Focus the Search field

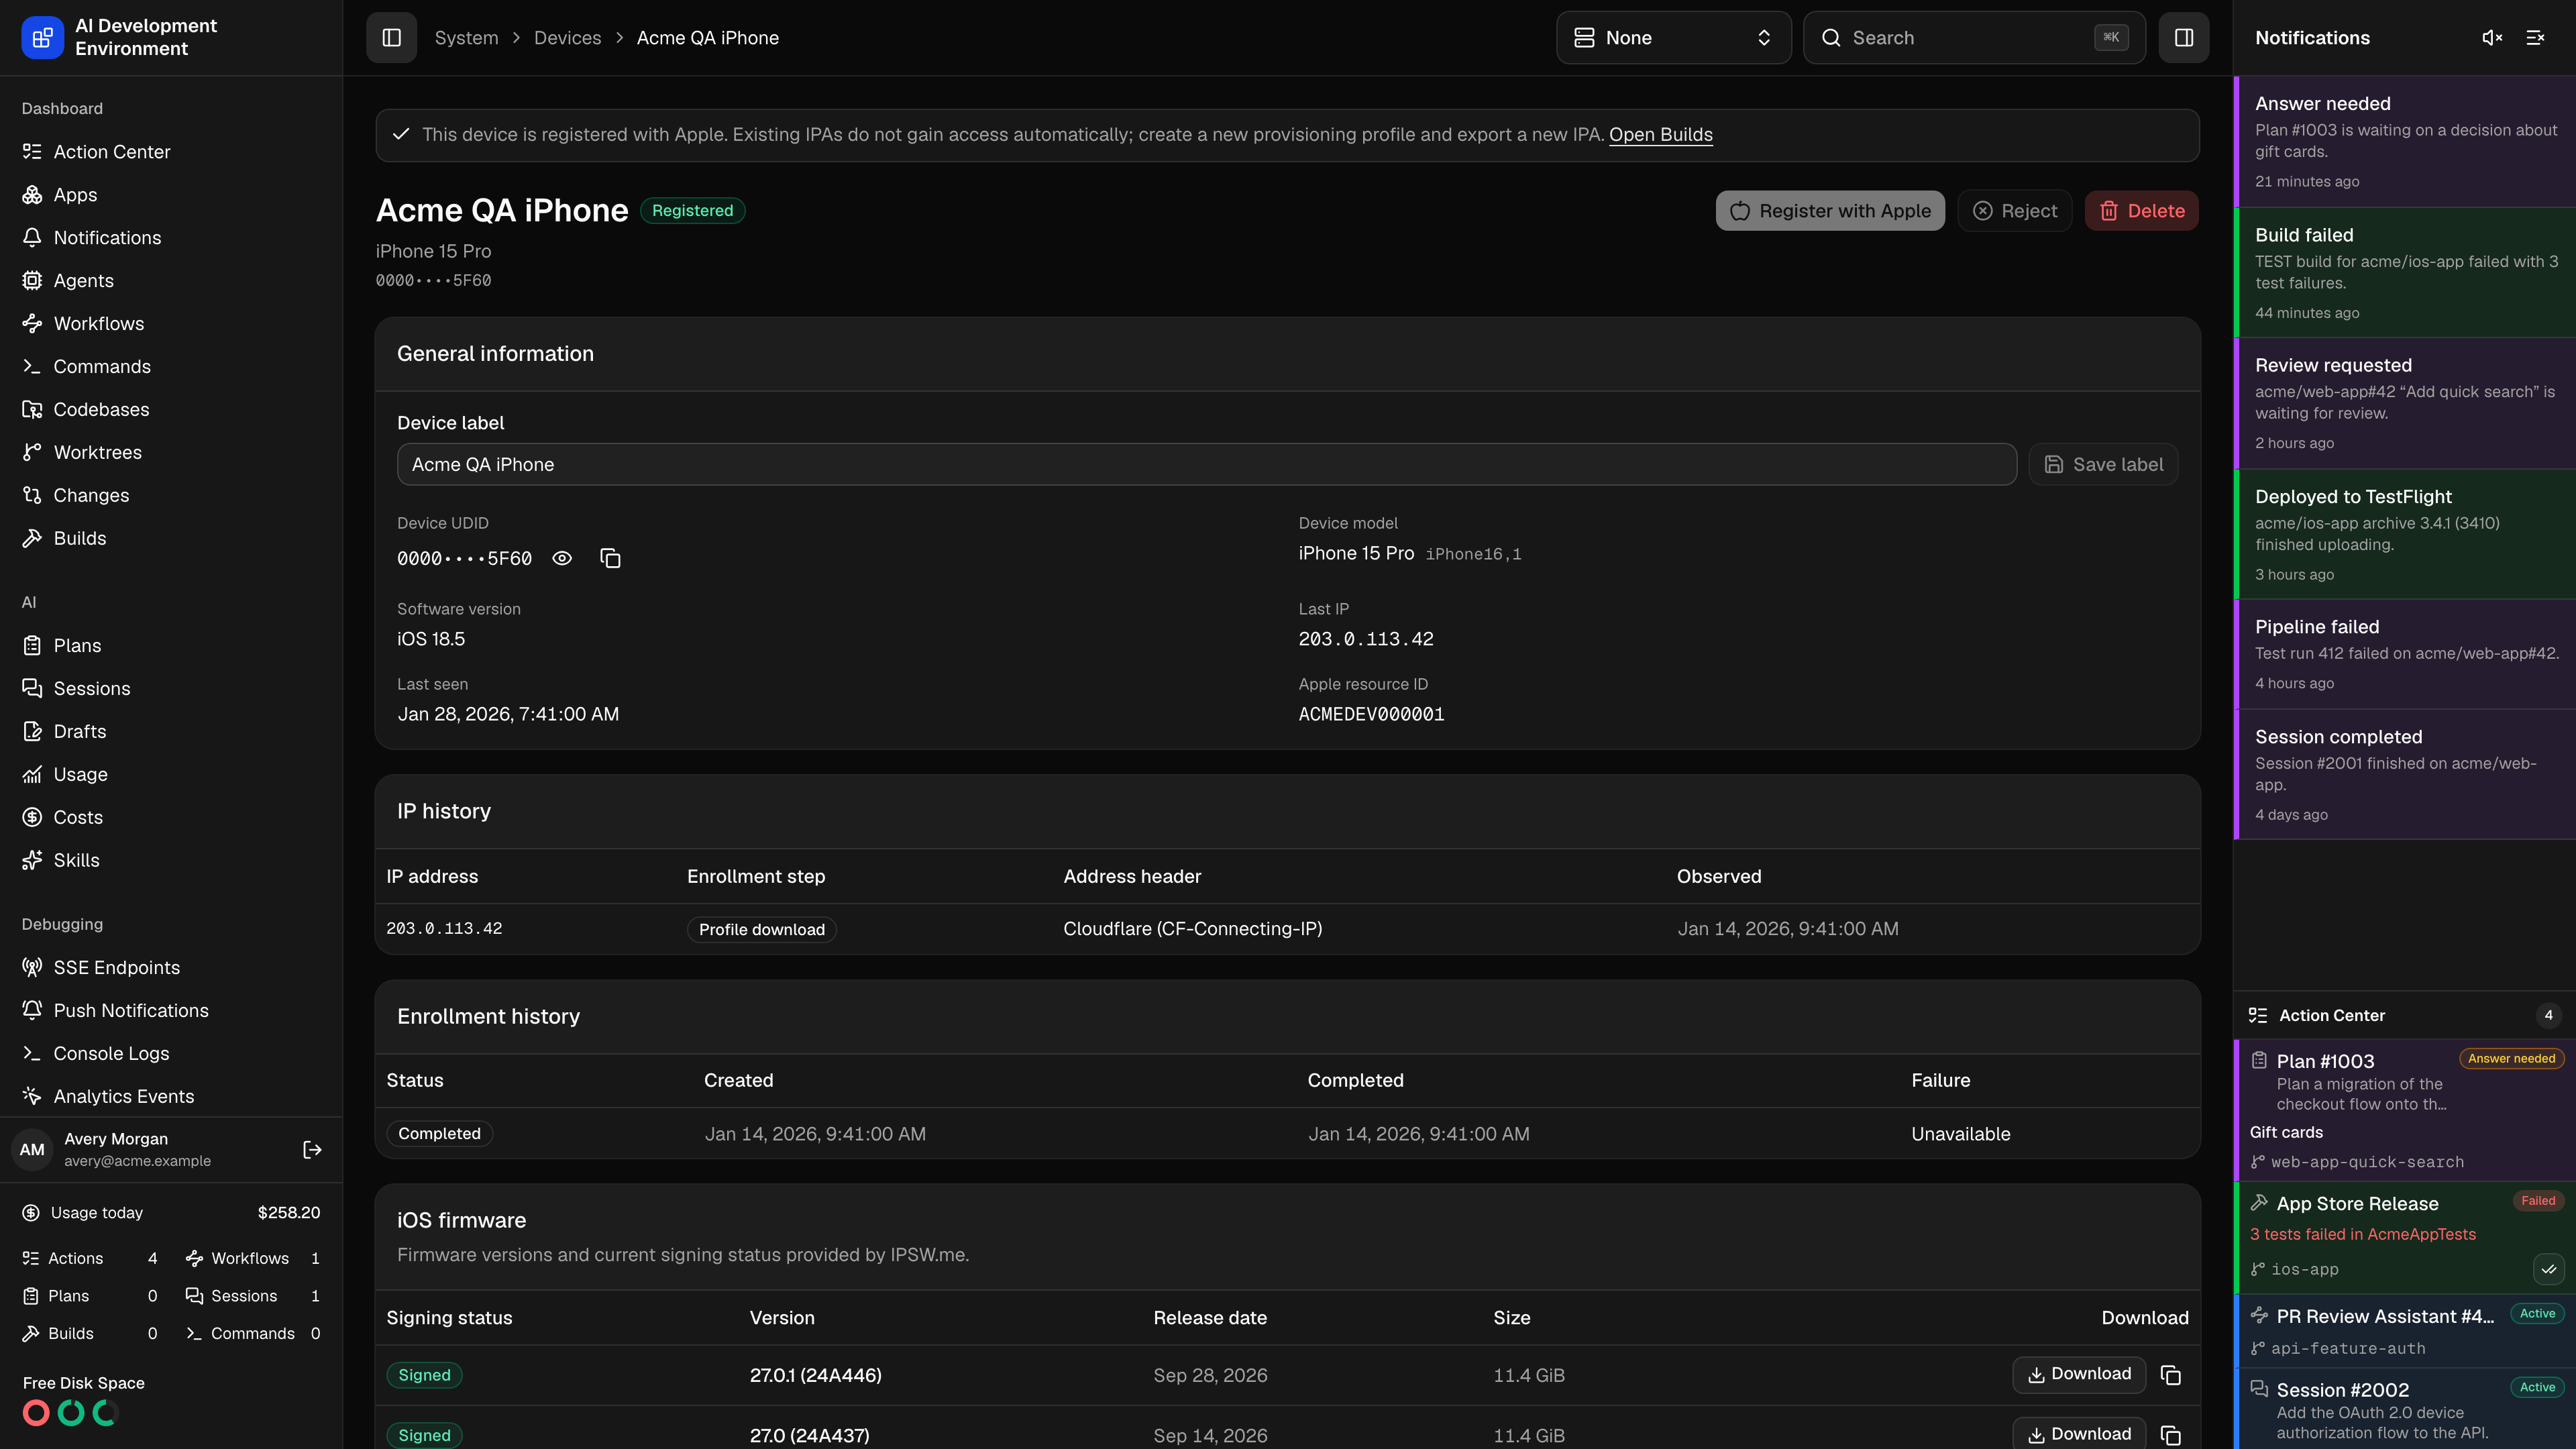[x=1974, y=37]
